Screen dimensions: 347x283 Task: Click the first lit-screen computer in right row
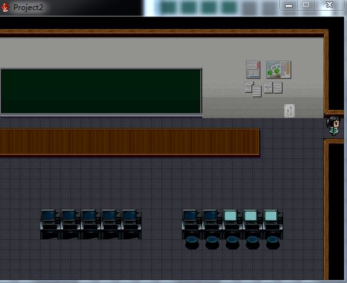[x=233, y=224]
